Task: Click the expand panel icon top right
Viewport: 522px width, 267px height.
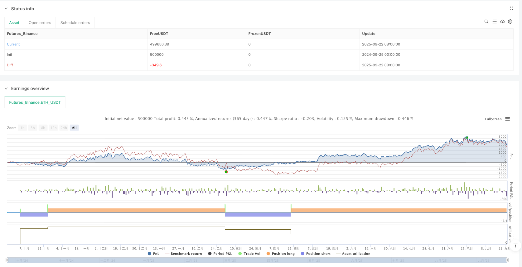Action: 511,8
